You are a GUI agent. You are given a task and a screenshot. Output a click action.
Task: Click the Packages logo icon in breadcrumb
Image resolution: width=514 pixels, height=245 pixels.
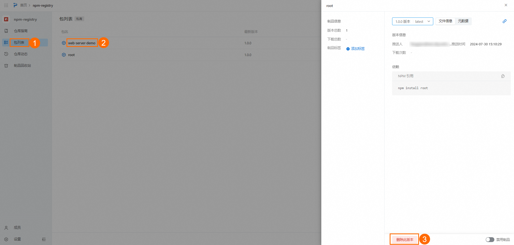(15, 5)
